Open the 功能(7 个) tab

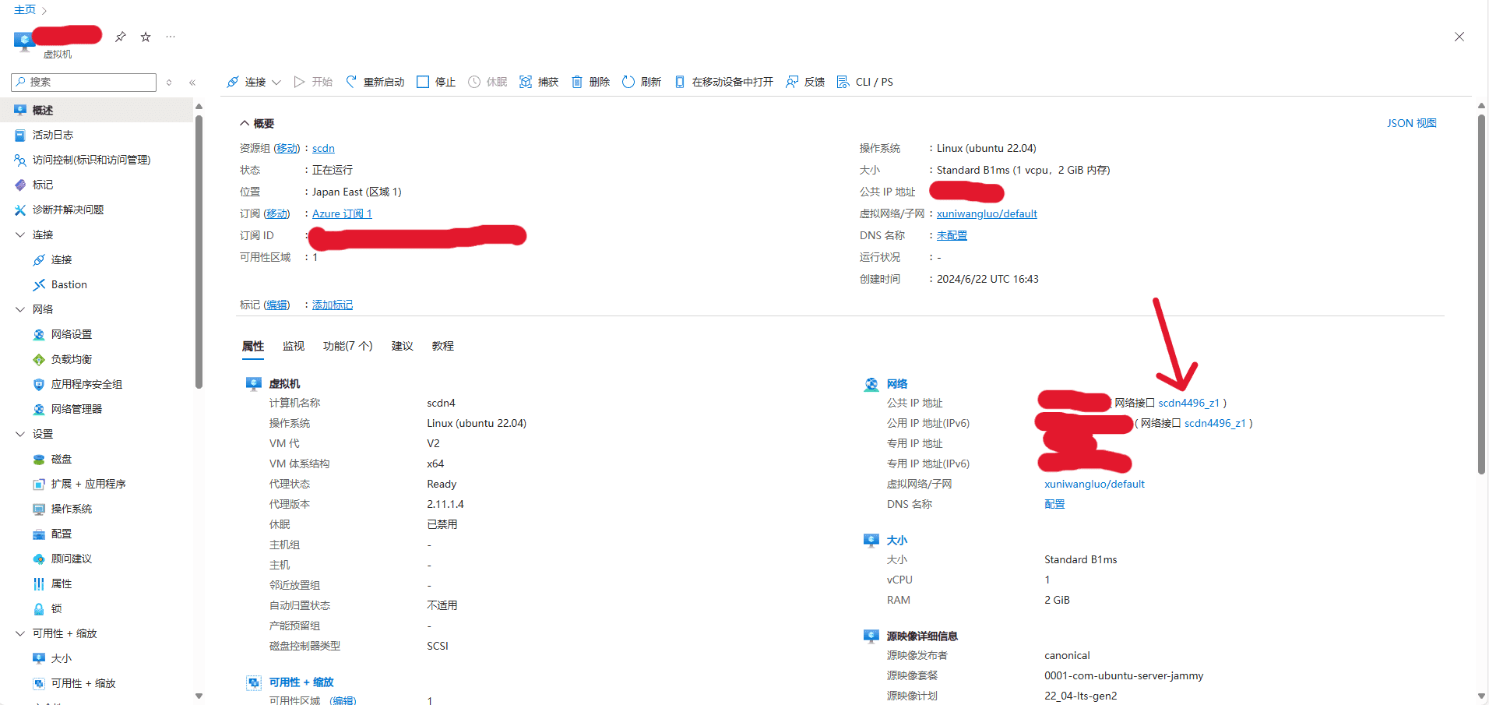347,346
